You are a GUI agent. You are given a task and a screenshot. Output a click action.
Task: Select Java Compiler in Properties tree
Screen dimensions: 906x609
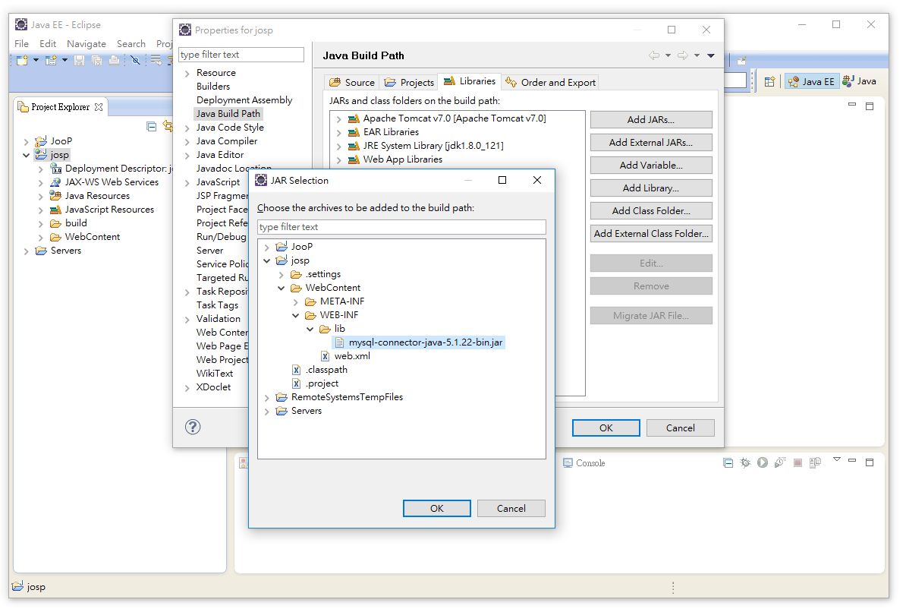(226, 142)
